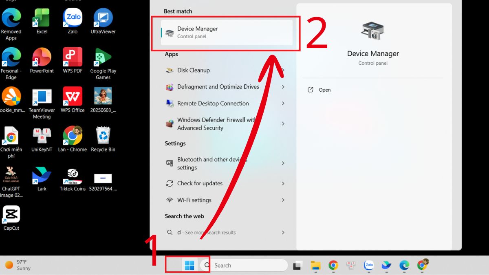Open 20250603 image file on desktop

tap(103, 100)
